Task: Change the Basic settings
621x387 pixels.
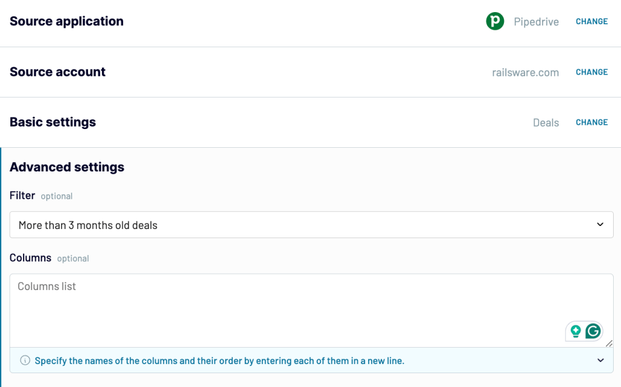Action: tap(592, 122)
